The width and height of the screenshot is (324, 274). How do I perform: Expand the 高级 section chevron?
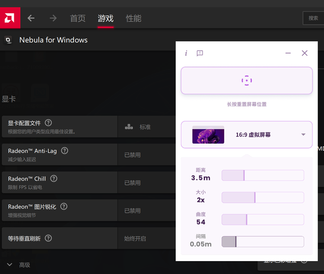(10, 265)
